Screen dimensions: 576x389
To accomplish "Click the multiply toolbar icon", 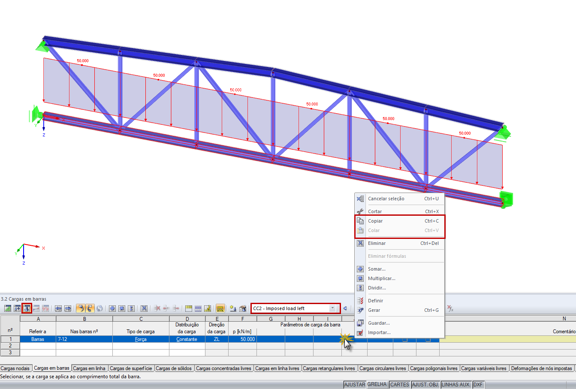I will pos(122,308).
